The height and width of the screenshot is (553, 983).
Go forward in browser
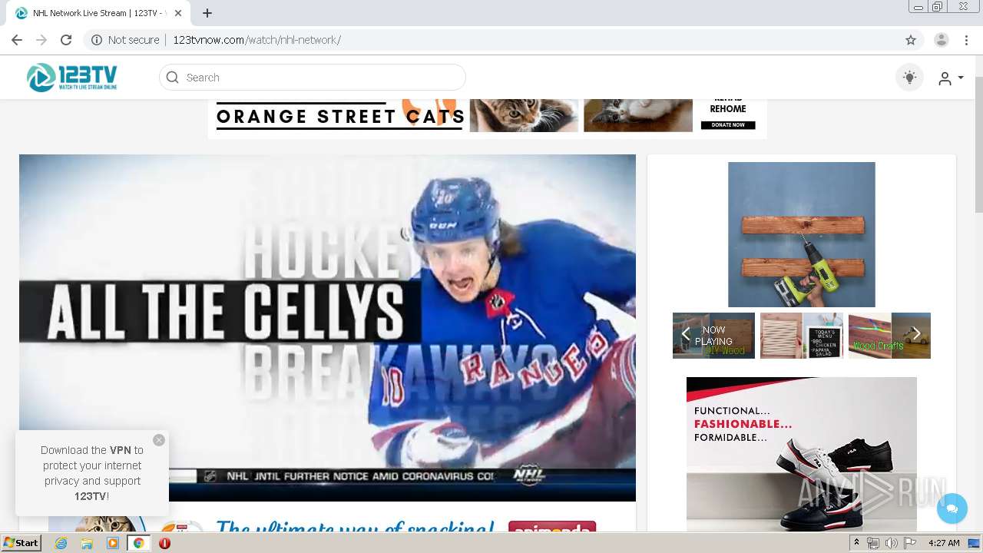[41, 40]
